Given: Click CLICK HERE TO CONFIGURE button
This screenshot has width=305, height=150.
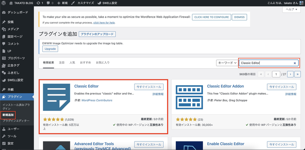Looking at the screenshot, I should (x=211, y=17).
